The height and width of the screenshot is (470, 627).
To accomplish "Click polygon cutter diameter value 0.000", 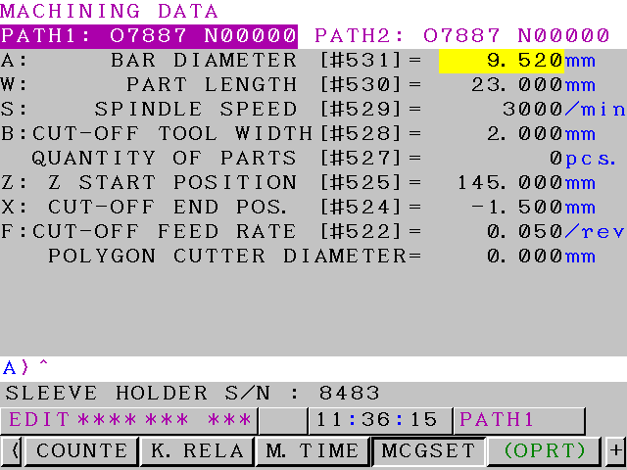I will pos(525,257).
